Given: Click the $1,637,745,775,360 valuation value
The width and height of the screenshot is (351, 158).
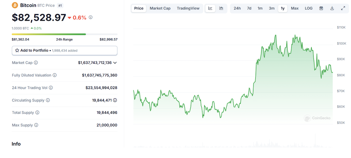Looking at the screenshot, I should point(99,75).
